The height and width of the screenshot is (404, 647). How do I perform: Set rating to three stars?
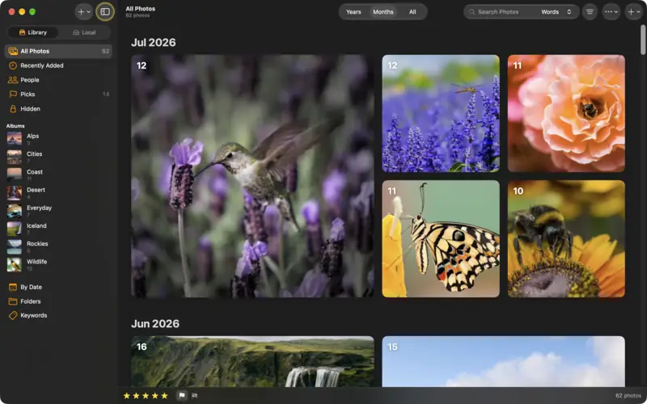click(146, 396)
